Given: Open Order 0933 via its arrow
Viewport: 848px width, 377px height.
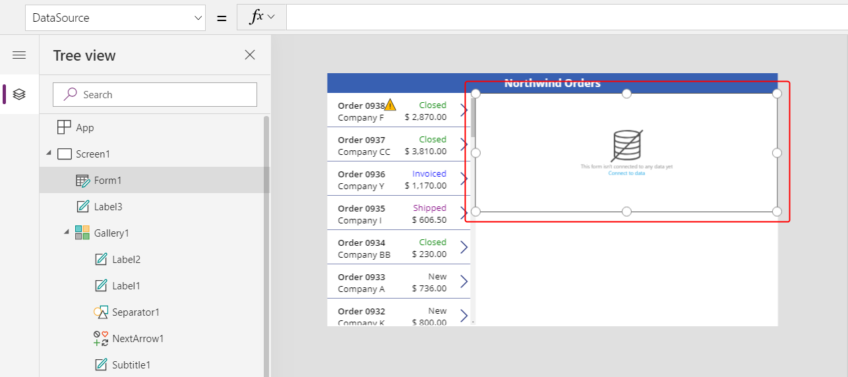Looking at the screenshot, I should [464, 281].
